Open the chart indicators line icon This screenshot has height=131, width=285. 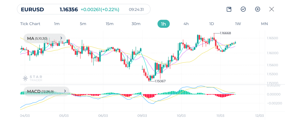coord(243,9)
